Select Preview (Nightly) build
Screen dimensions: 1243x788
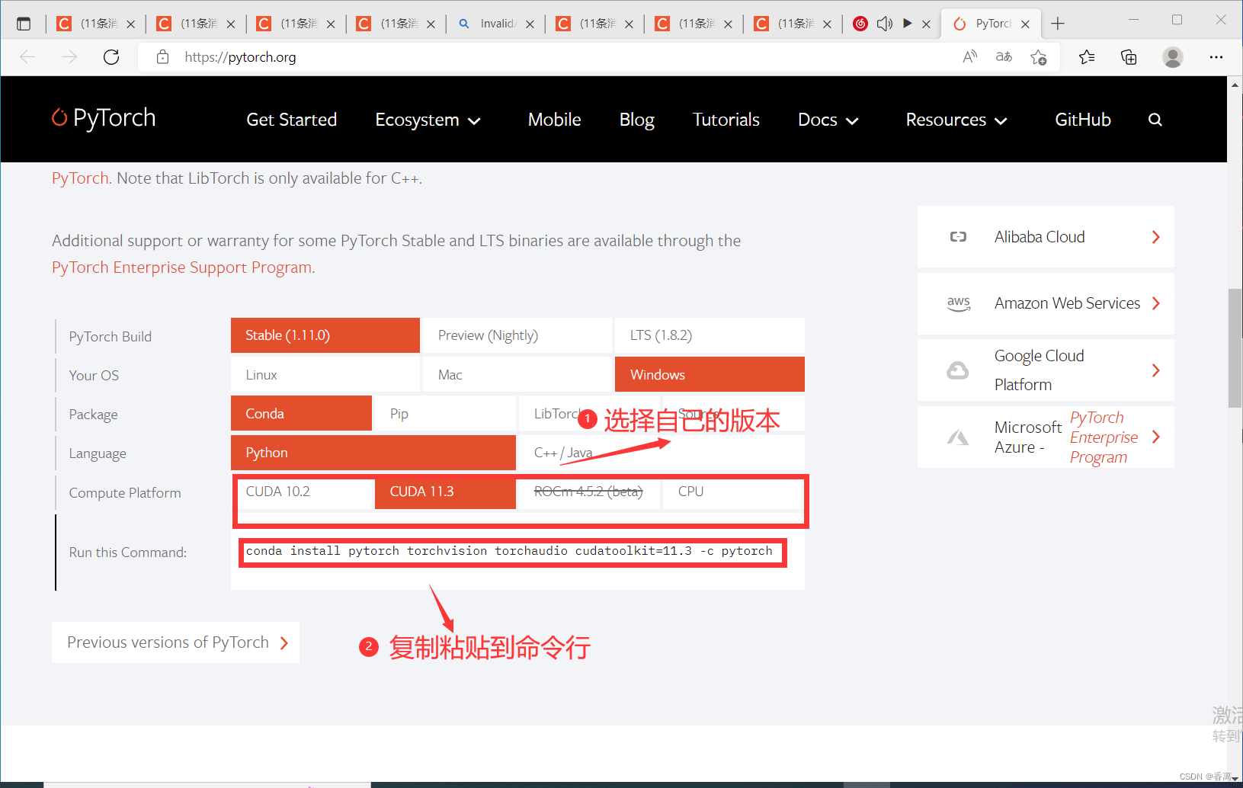[x=517, y=335]
